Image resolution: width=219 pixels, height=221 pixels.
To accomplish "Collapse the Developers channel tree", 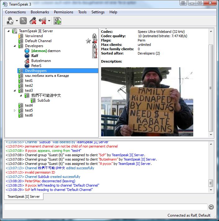I will pyautogui.click(x=15, y=46).
